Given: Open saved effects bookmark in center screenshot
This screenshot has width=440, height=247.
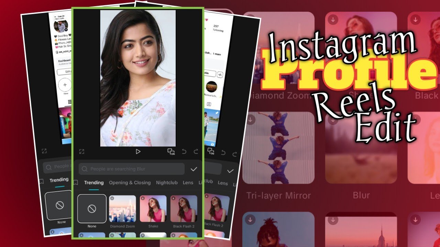Looking at the screenshot, I should pyautogui.click(x=76, y=183).
